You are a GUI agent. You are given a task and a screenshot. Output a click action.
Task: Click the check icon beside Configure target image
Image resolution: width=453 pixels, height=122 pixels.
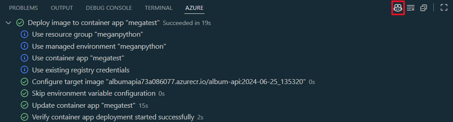[x=24, y=82]
